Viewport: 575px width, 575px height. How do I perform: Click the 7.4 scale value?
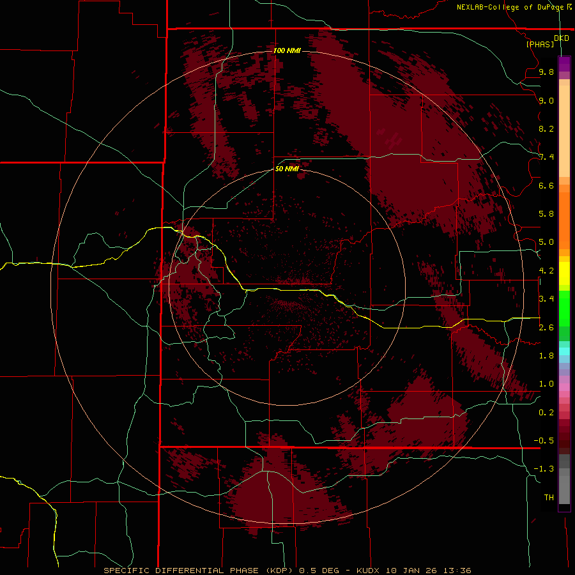[x=546, y=157]
